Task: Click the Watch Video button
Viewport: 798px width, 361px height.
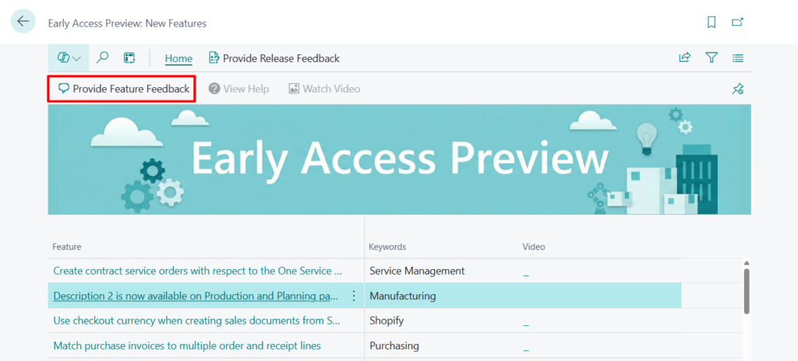Action: [x=324, y=89]
